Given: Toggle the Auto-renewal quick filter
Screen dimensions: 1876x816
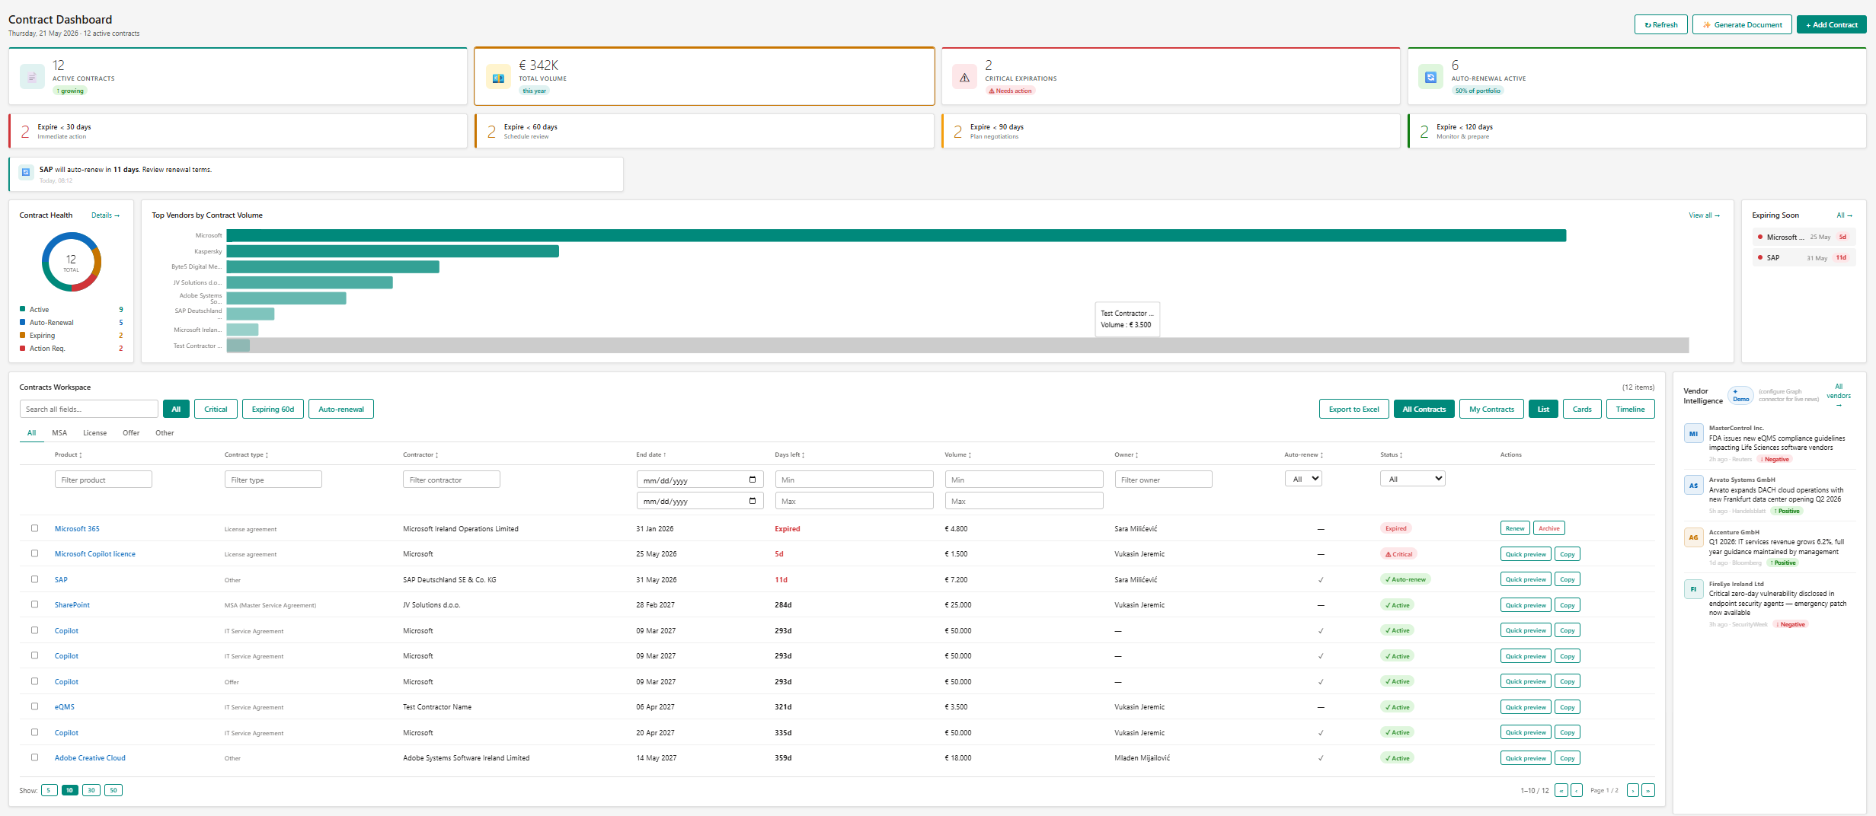Looking at the screenshot, I should [x=341, y=409].
